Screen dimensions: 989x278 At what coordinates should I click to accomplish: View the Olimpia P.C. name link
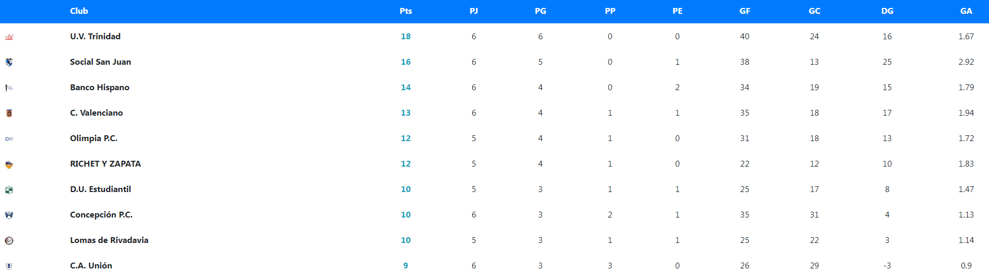[94, 138]
